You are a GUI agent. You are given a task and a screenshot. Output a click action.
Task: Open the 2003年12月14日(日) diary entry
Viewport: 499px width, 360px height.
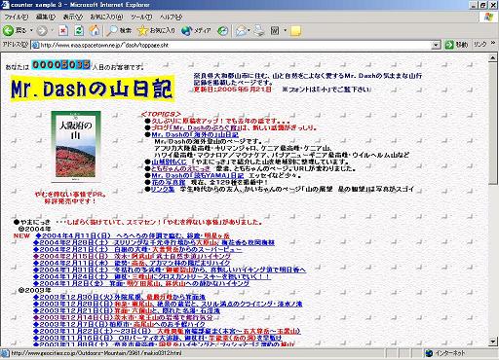coord(123,317)
